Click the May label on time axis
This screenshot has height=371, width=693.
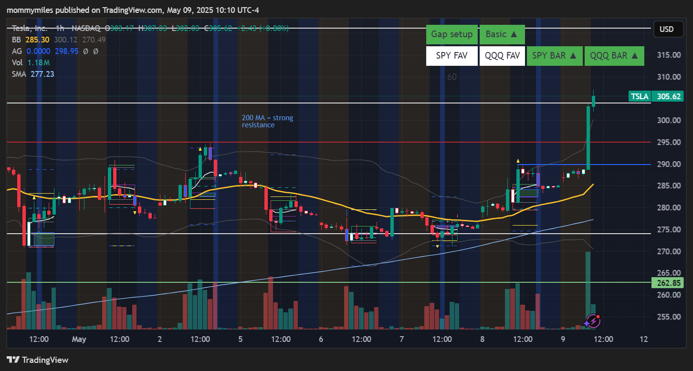coord(79,340)
